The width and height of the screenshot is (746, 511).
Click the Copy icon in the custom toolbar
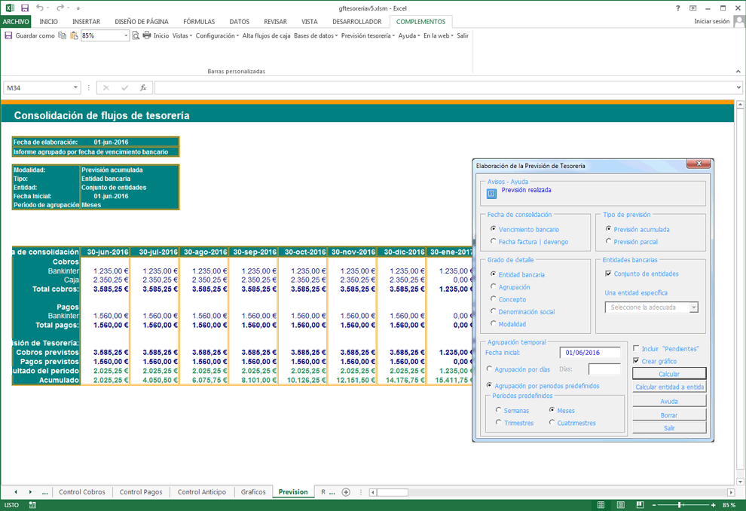(x=63, y=35)
